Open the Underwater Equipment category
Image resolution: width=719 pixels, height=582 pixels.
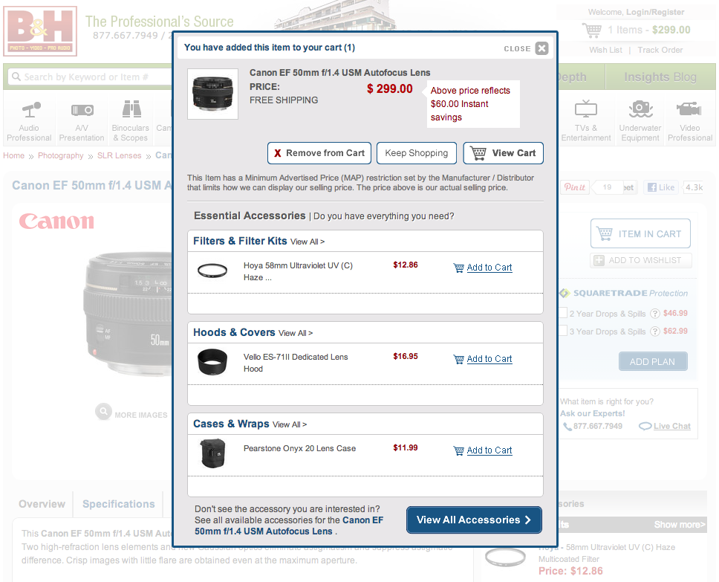[x=640, y=122]
